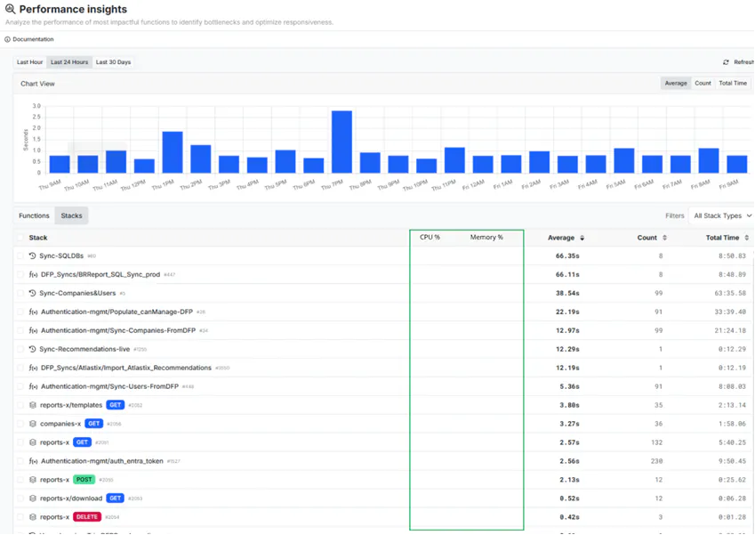Click the tallest bar at Thu 7PM
The width and height of the screenshot is (755, 535).
[x=341, y=142]
